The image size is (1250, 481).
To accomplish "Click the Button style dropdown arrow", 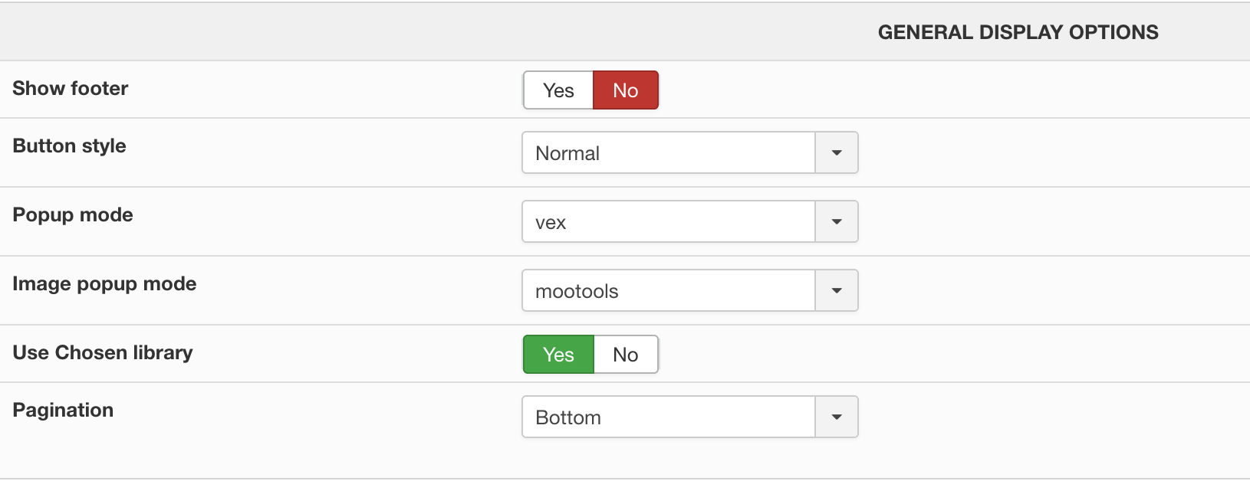I will click(837, 153).
